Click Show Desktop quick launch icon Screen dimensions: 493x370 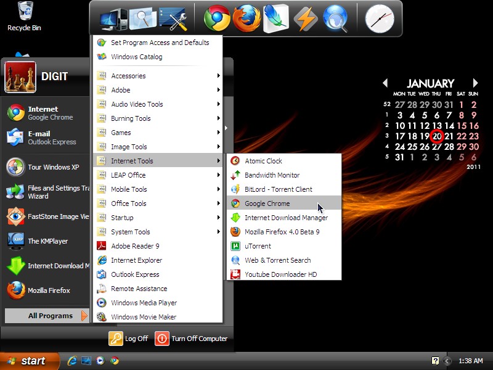(86, 361)
